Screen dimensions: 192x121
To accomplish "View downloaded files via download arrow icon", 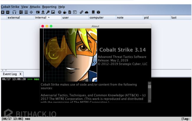I will (x=43, y=12).
